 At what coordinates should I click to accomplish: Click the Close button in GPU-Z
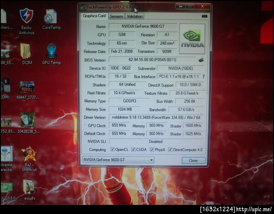[x=193, y=161]
